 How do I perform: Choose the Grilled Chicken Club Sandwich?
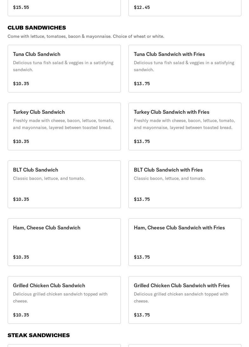[64, 300]
